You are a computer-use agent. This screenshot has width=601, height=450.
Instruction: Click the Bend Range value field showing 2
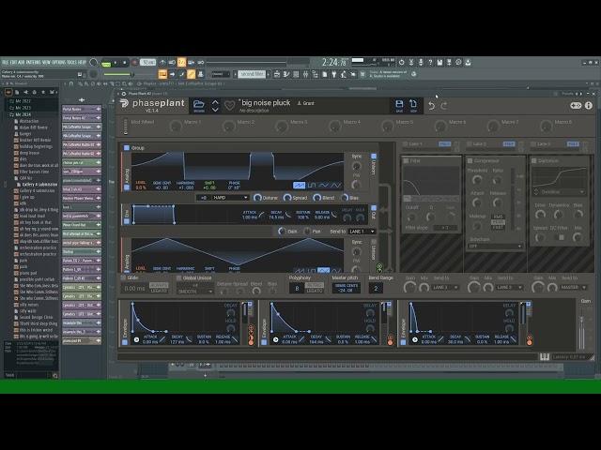(376, 288)
